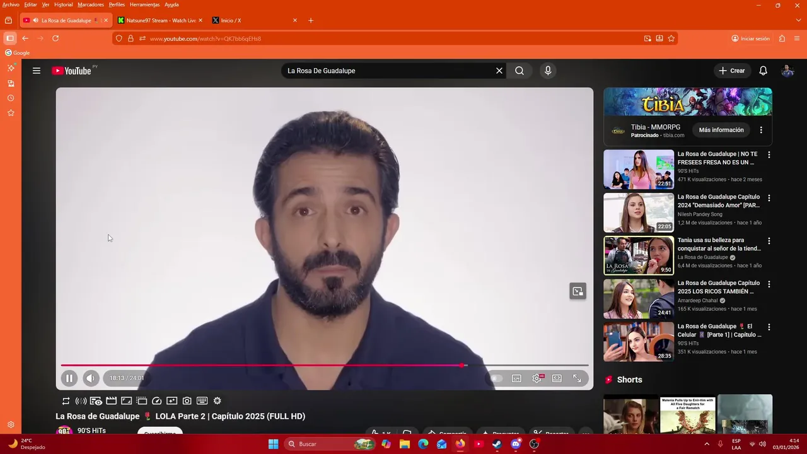Viewport: 807px width, 454px height.
Task: Open sidebar history clock icon
Action: pos(11,98)
